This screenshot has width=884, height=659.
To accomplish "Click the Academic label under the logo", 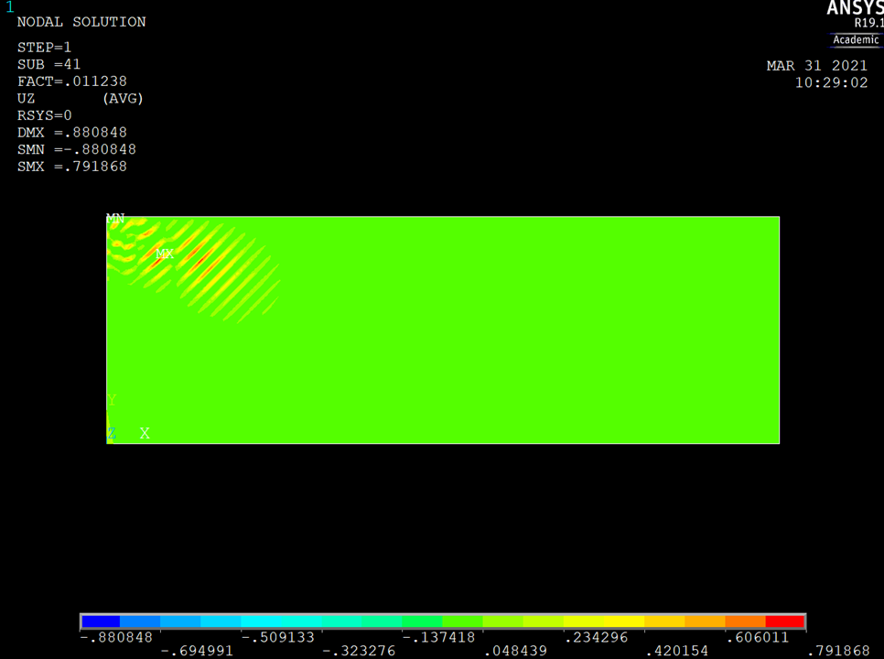I will tap(856, 39).
